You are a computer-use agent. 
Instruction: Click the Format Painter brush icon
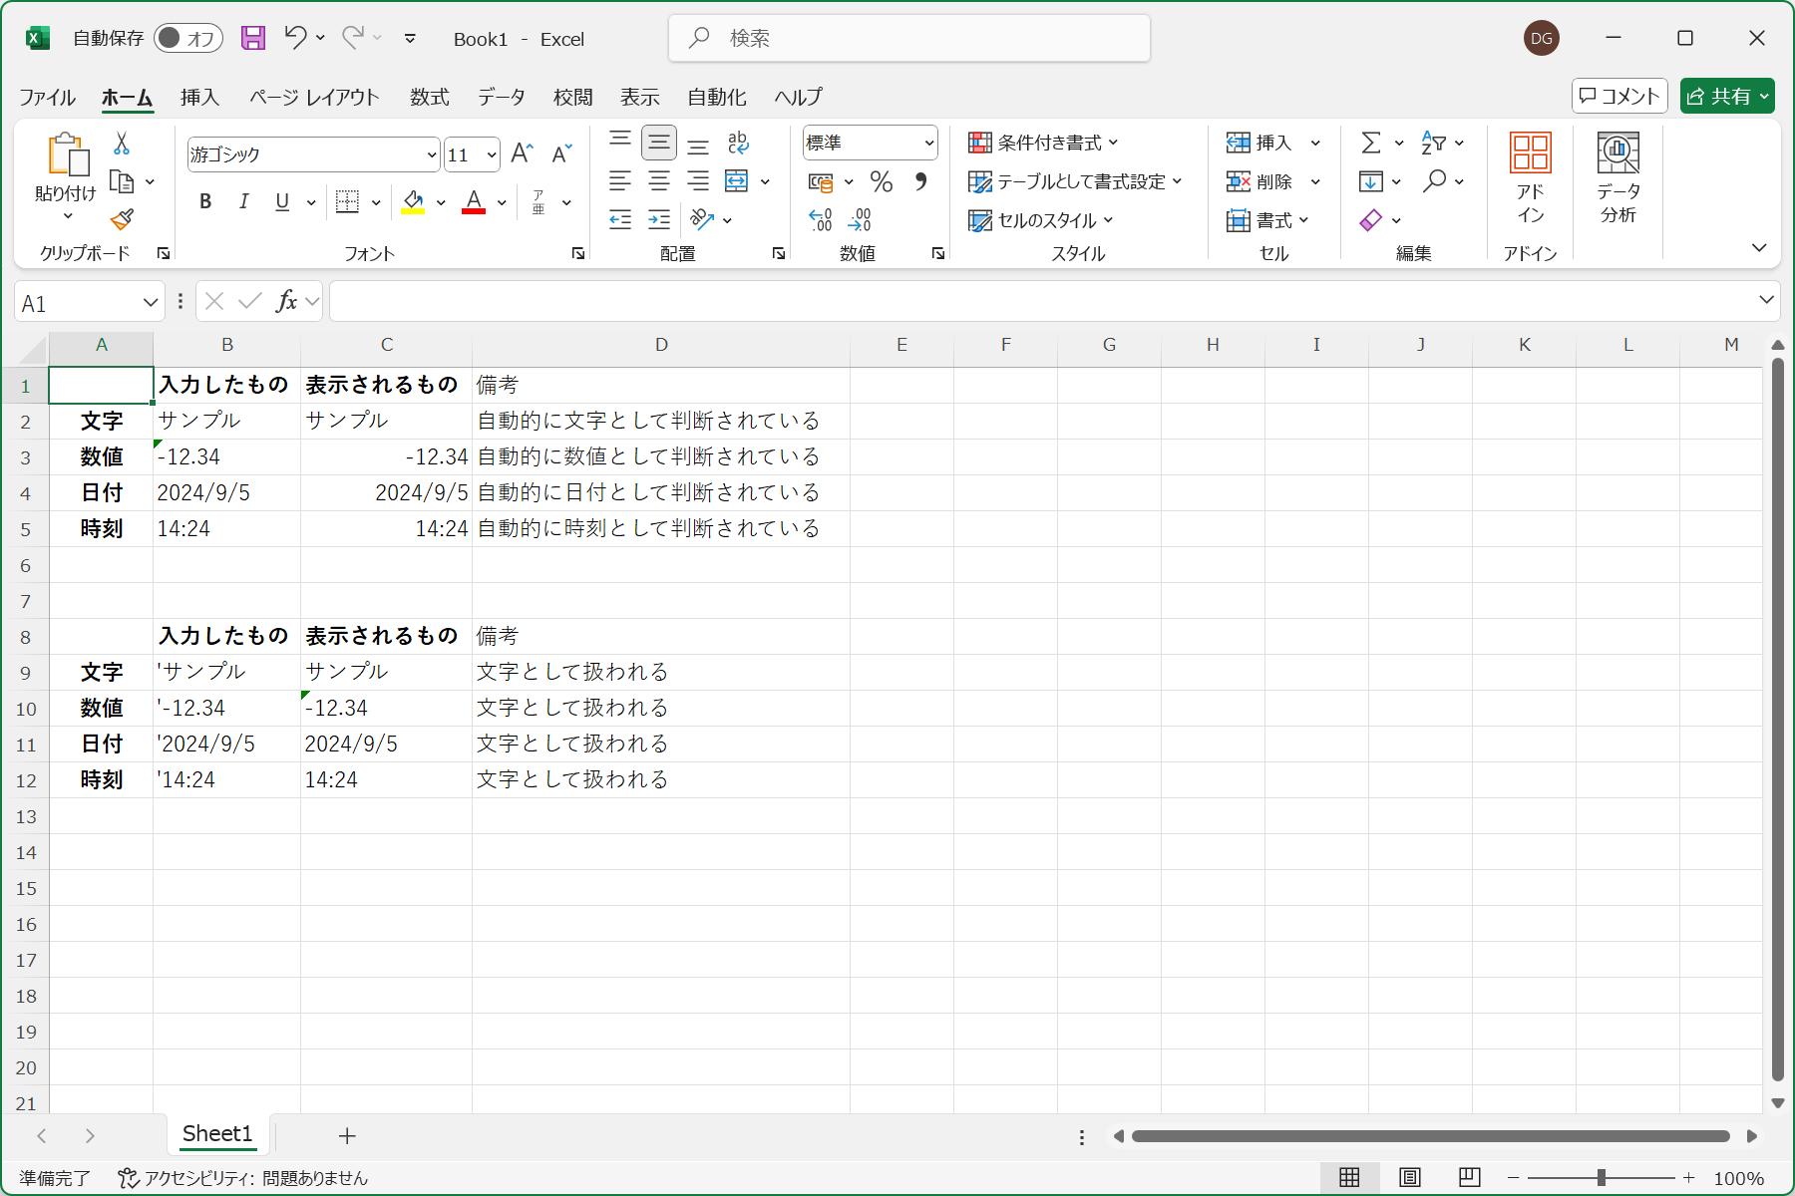122,219
